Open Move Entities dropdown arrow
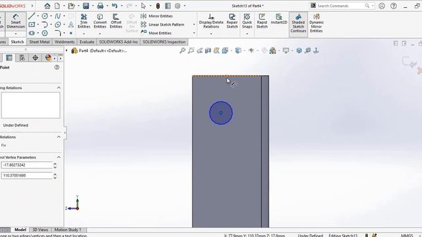 [194, 33]
